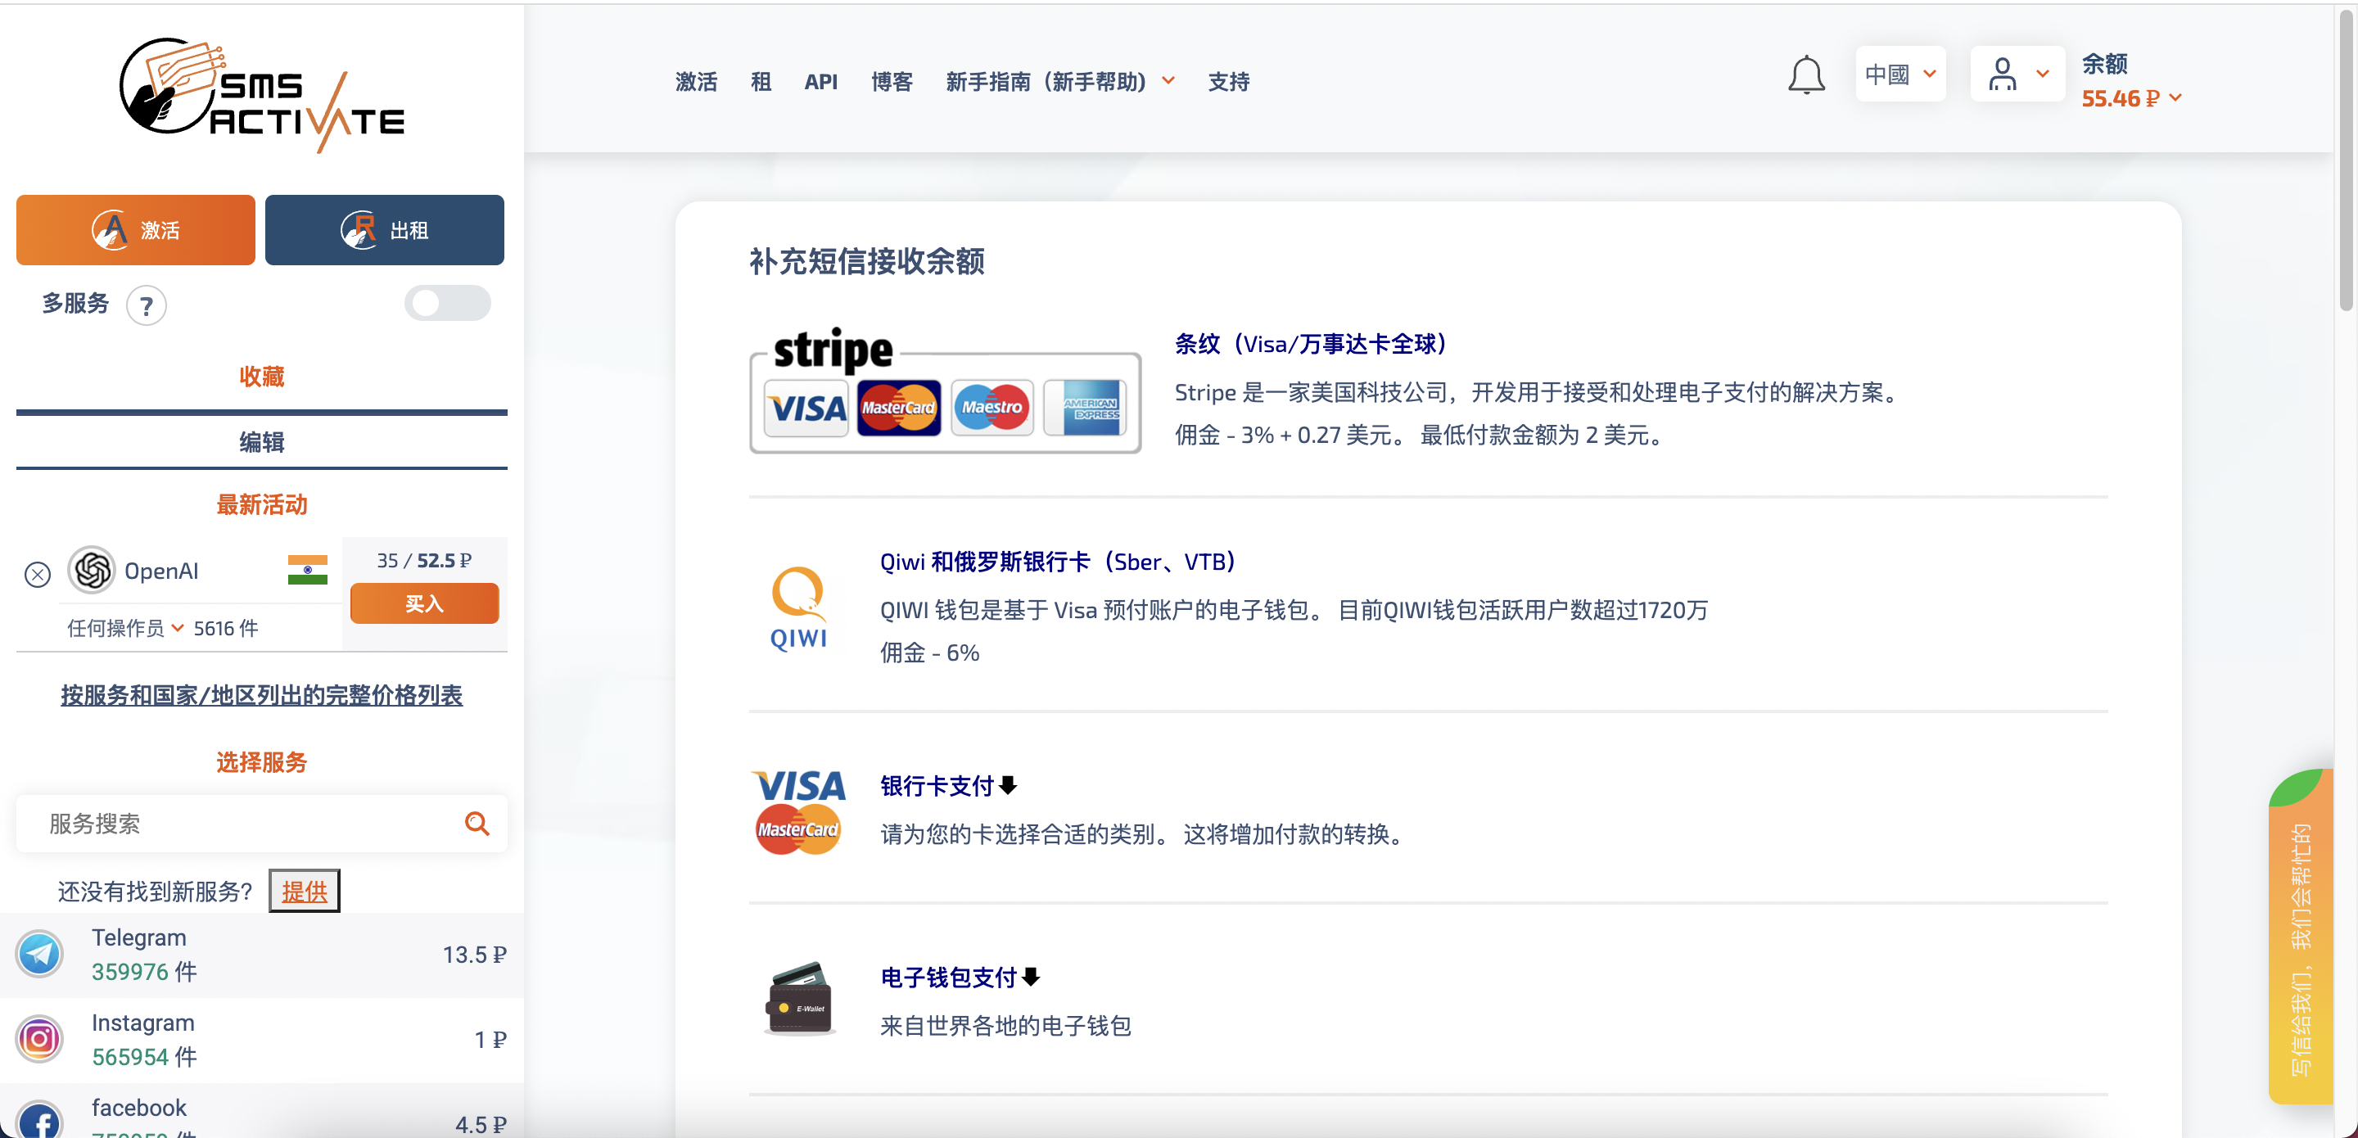Remove OpenAI from recent activity

(x=38, y=574)
